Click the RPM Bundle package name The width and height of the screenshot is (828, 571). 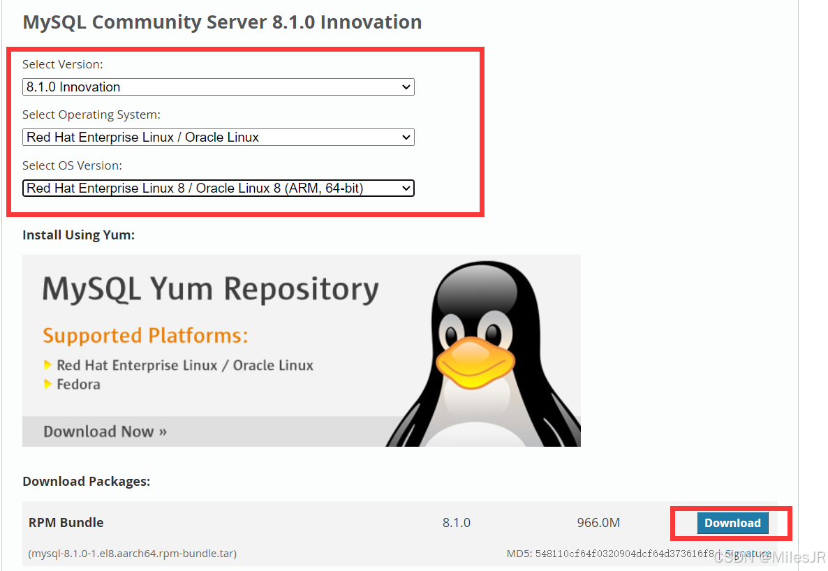pos(66,522)
